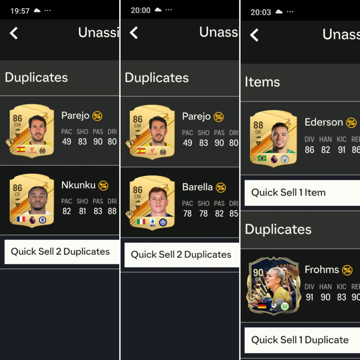Click untradeable icon next to Barella
Image resolution: width=360 pixels, height=360 pixels.
(x=221, y=188)
